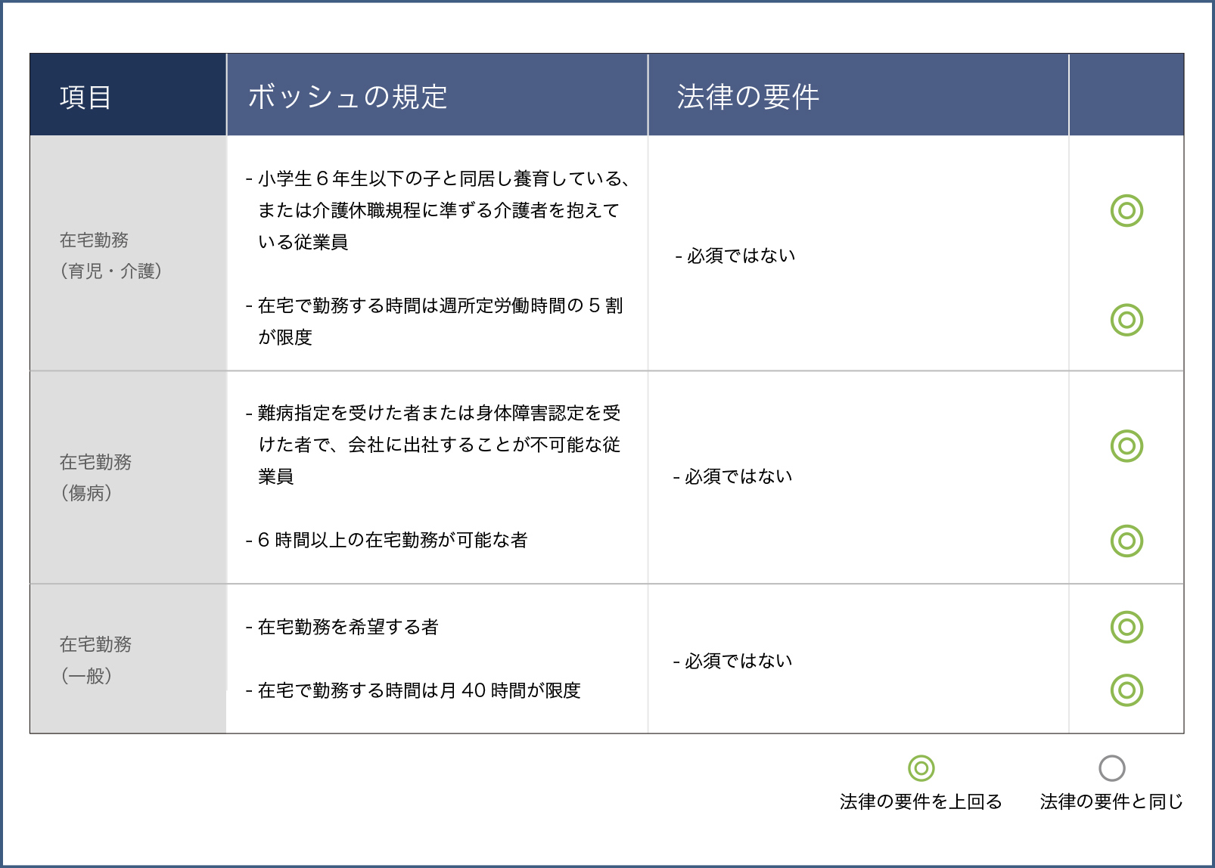The height and width of the screenshot is (868, 1215).
Task: Click the double-circle icon beside 難病指定を受けた者
Action: (x=1126, y=446)
